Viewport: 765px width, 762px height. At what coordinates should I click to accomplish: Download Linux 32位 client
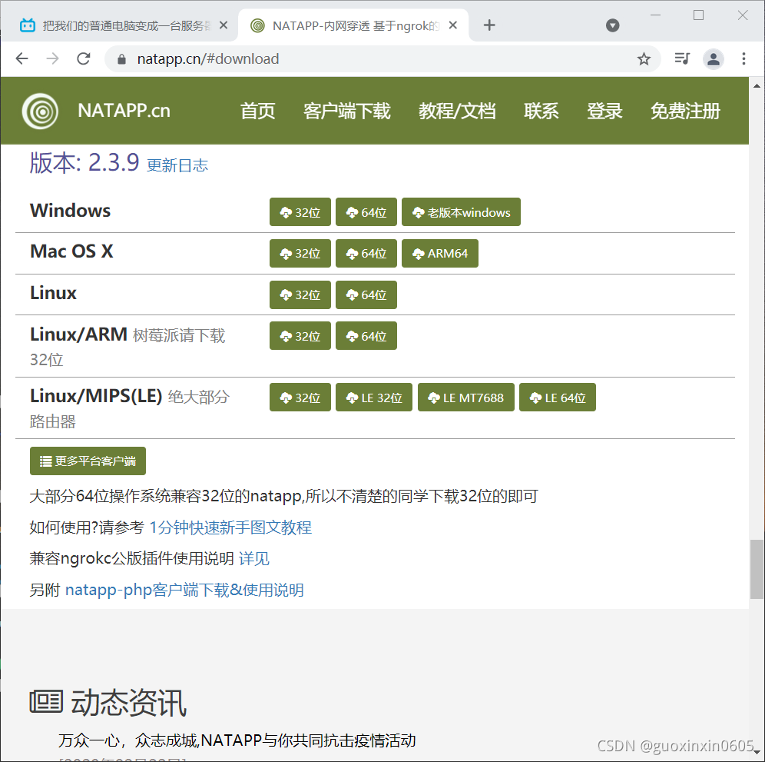pyautogui.click(x=300, y=295)
